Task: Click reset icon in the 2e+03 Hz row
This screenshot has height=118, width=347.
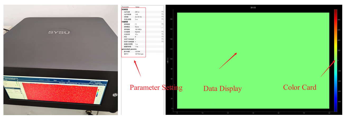Action: click(x=162, y=17)
